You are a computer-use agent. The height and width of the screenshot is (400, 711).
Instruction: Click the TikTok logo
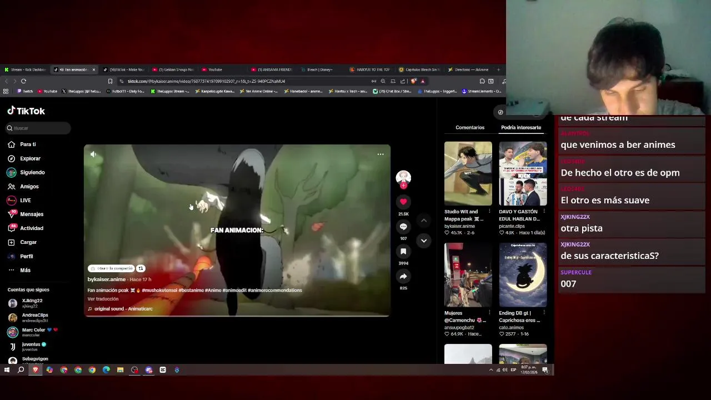[26, 111]
